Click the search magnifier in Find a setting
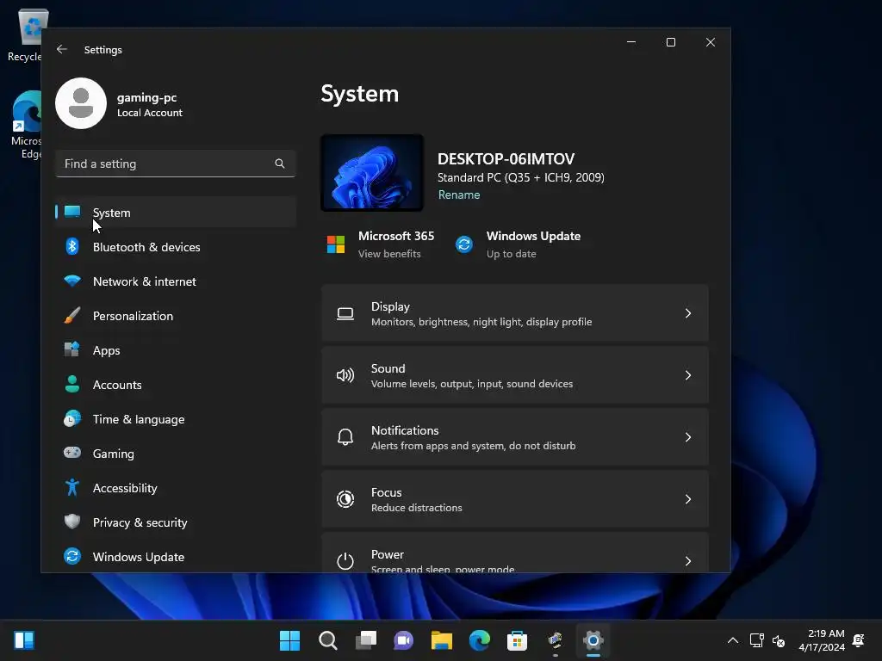Screen dimensions: 882x661 (280, 164)
